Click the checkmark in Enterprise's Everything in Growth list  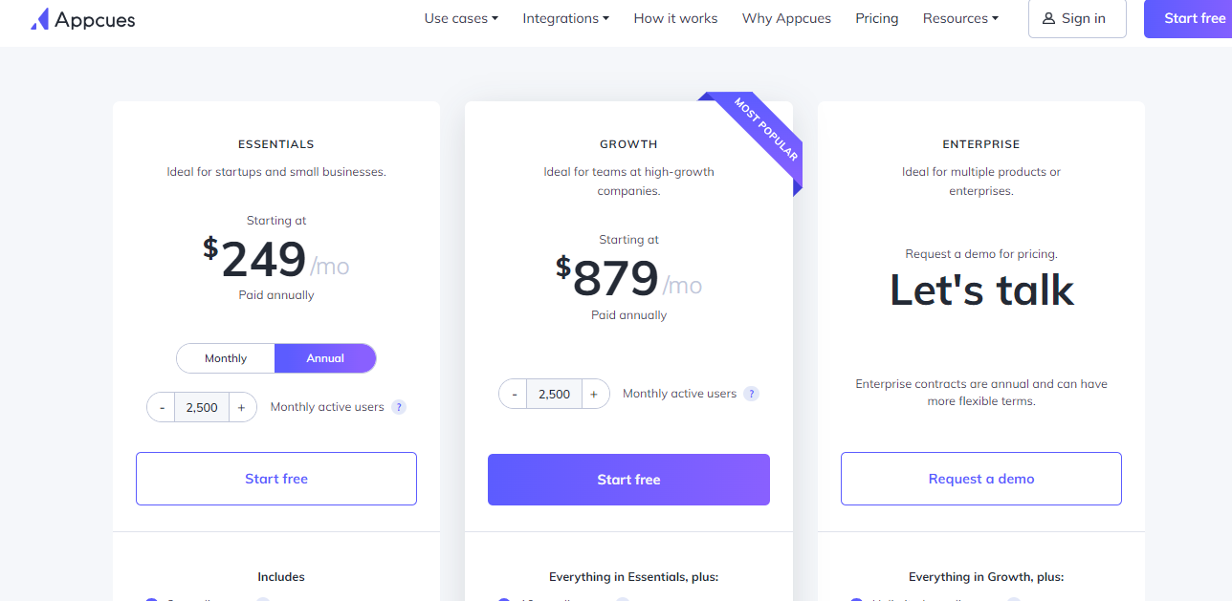click(856, 599)
